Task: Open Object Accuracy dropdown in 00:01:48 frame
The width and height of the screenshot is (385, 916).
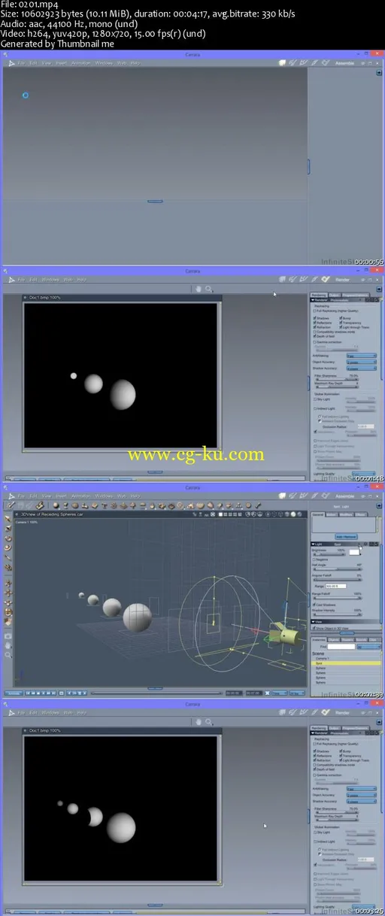Action: (362, 362)
